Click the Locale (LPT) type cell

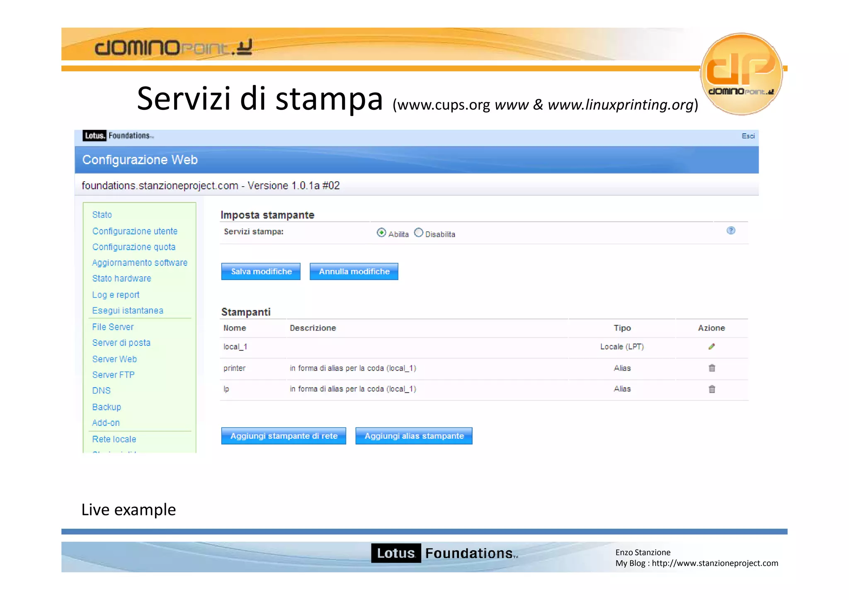coord(622,347)
